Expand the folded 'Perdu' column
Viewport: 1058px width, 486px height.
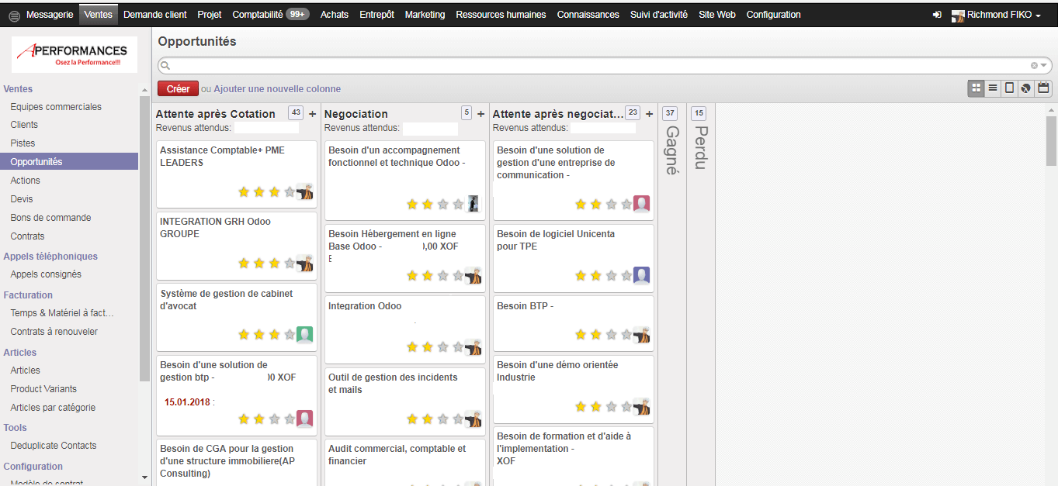click(699, 147)
